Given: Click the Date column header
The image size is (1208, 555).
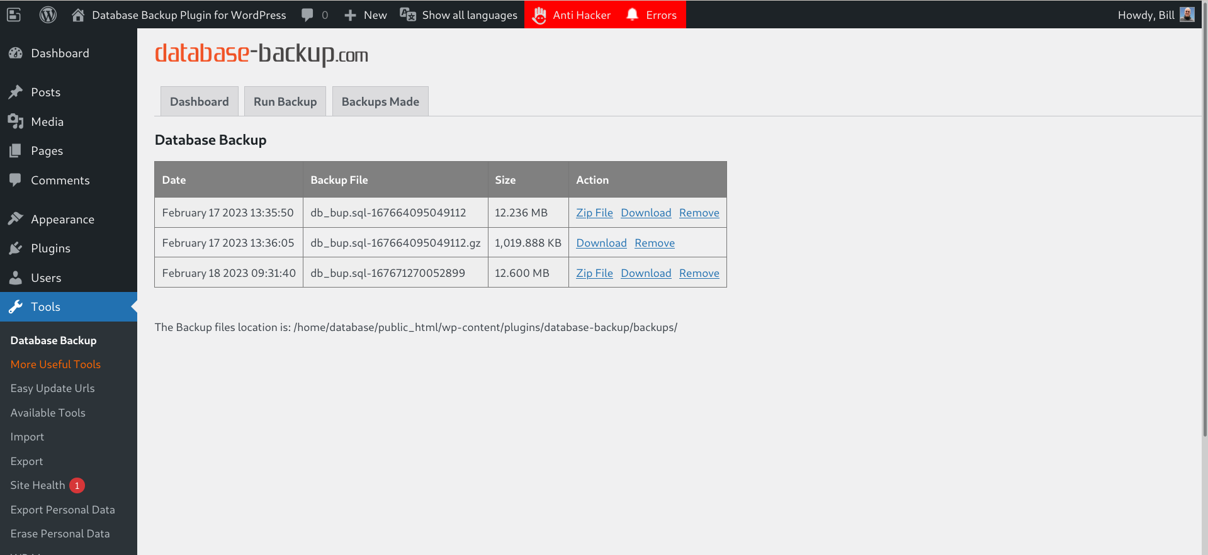Looking at the screenshot, I should click(229, 180).
